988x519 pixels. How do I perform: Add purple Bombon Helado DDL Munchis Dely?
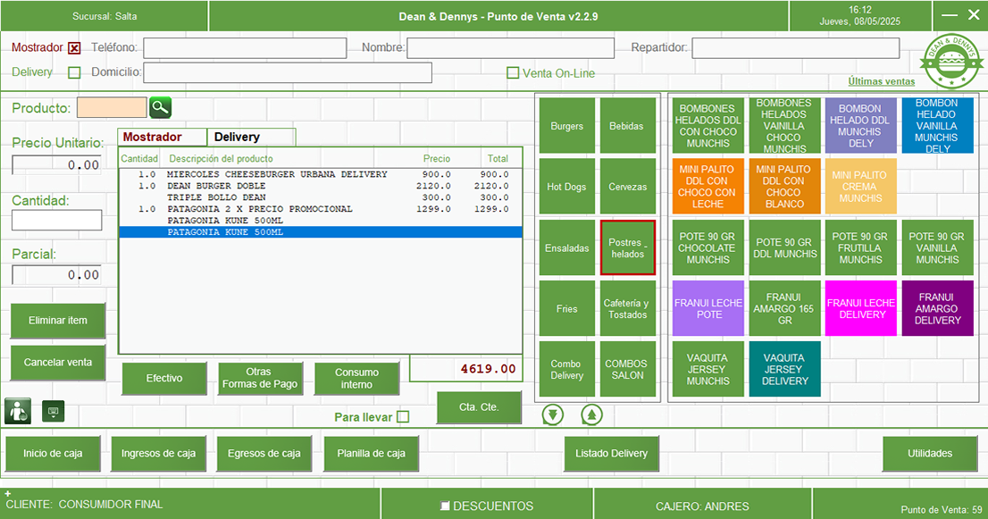tap(861, 125)
